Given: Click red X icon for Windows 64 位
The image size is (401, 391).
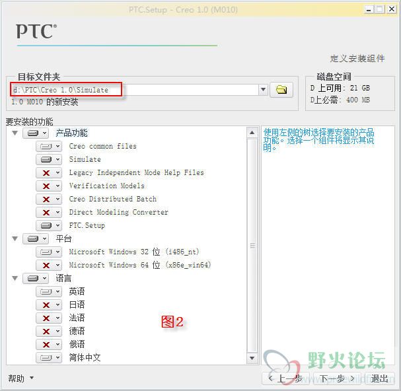Looking at the screenshot, I should tap(46, 266).
